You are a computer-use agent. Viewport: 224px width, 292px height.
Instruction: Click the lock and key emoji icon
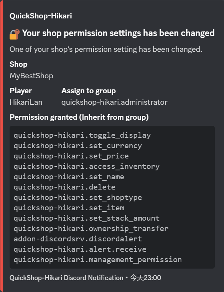pos(15,34)
